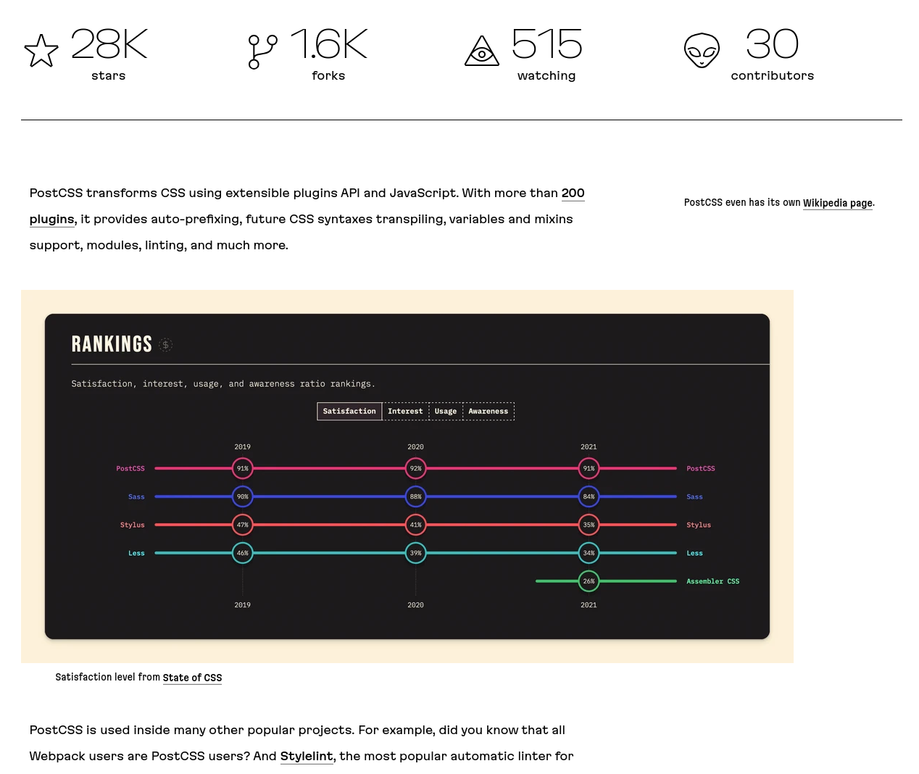Click the eye pyramid watching icon
The width and height of the screenshot is (919, 774).
pyautogui.click(x=482, y=51)
